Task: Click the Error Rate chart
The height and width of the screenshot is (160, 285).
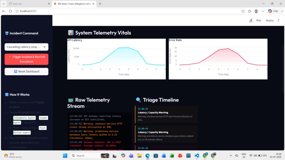Action: click(218, 59)
